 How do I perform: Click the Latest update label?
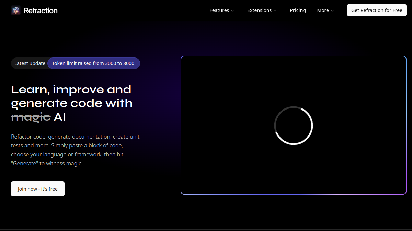pos(30,63)
